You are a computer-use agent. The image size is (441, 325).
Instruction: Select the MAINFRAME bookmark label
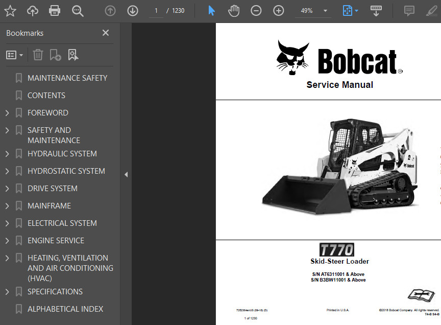click(x=49, y=206)
